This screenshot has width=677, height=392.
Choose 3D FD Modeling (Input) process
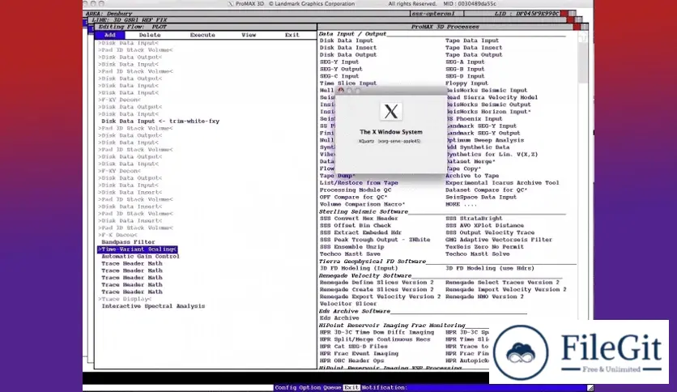tap(359, 269)
